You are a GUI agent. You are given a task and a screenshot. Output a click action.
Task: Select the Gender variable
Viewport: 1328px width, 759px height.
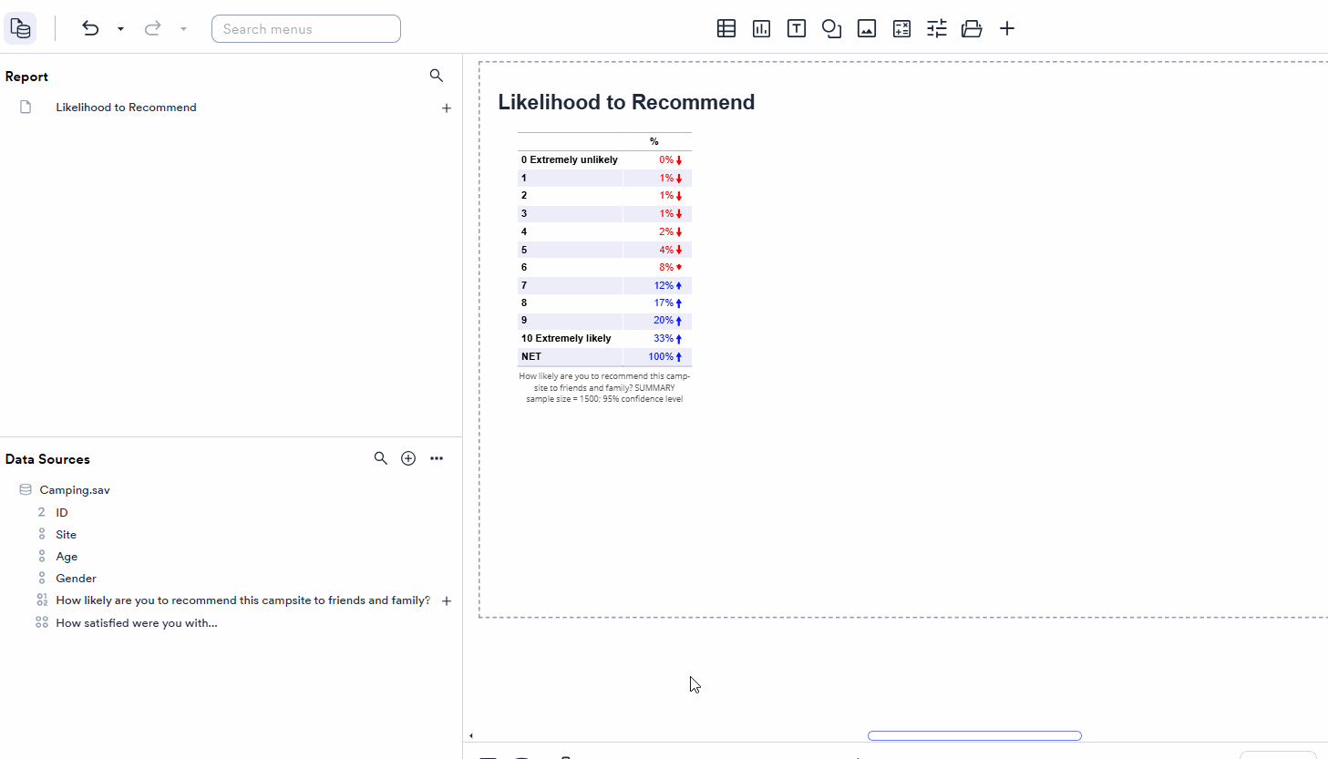76,579
